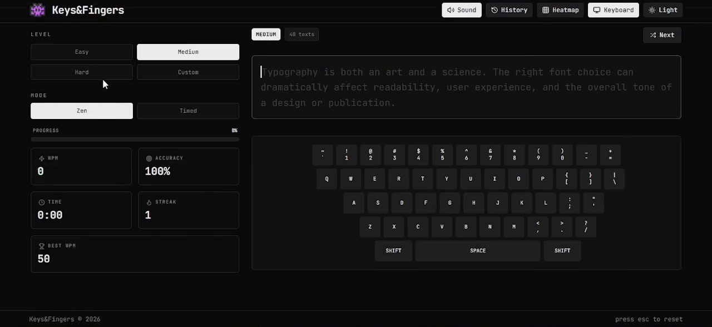Click the left SHIFT key

coord(393,251)
